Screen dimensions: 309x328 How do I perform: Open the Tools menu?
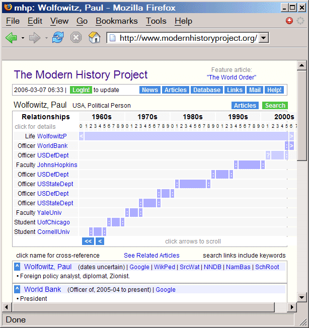[156, 21]
